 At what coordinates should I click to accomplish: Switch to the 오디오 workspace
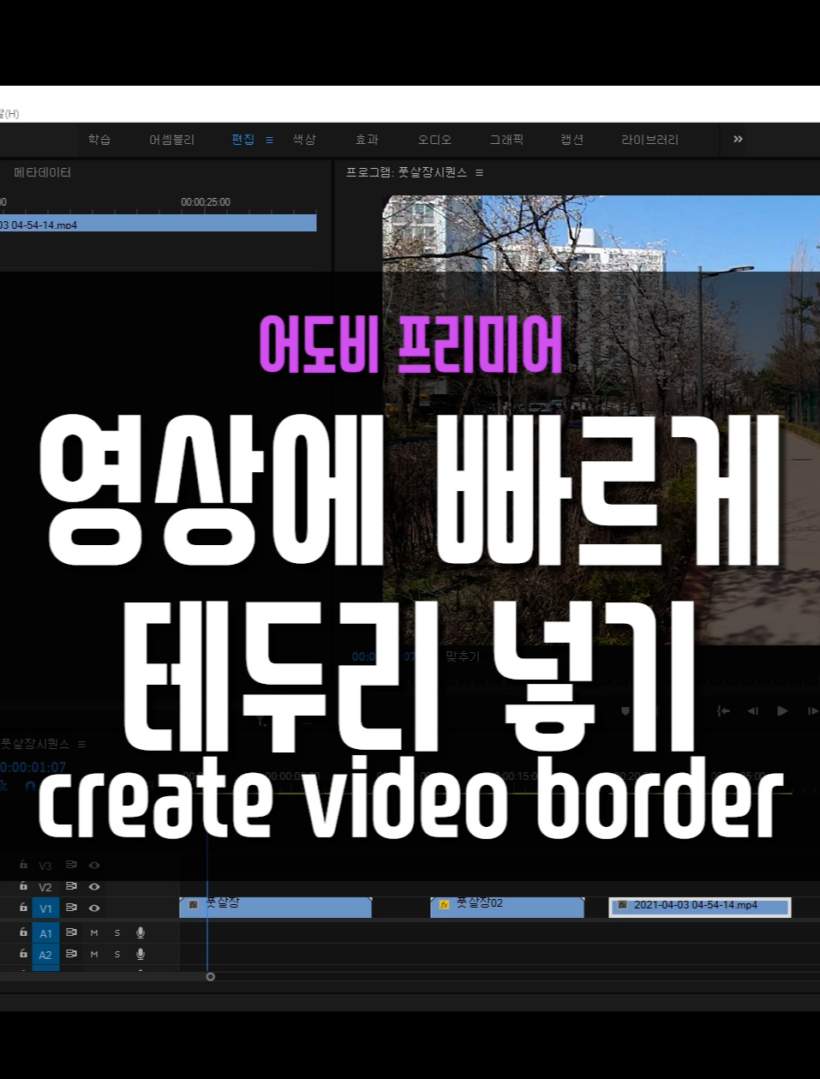point(434,140)
